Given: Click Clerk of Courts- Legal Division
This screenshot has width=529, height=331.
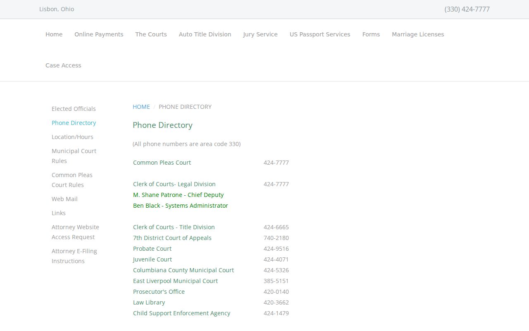Looking at the screenshot, I should point(174,184).
